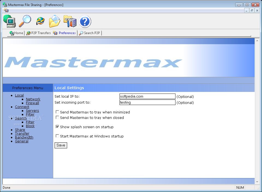
Task: Open the preferences tools folder toolbar icon
Action: pyautogui.click(x=70, y=21)
